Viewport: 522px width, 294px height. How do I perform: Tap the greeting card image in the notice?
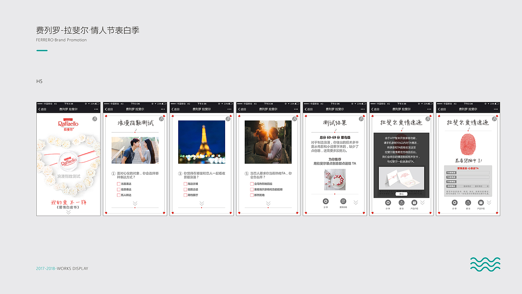click(401, 178)
